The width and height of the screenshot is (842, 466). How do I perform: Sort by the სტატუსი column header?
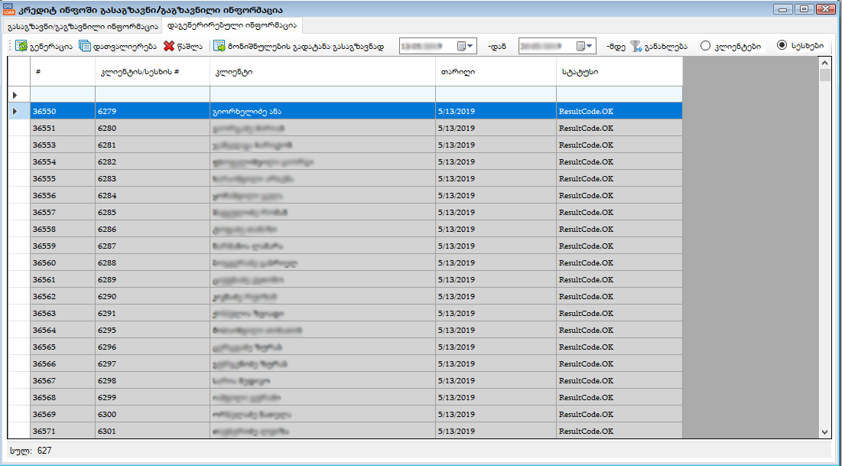tap(618, 72)
